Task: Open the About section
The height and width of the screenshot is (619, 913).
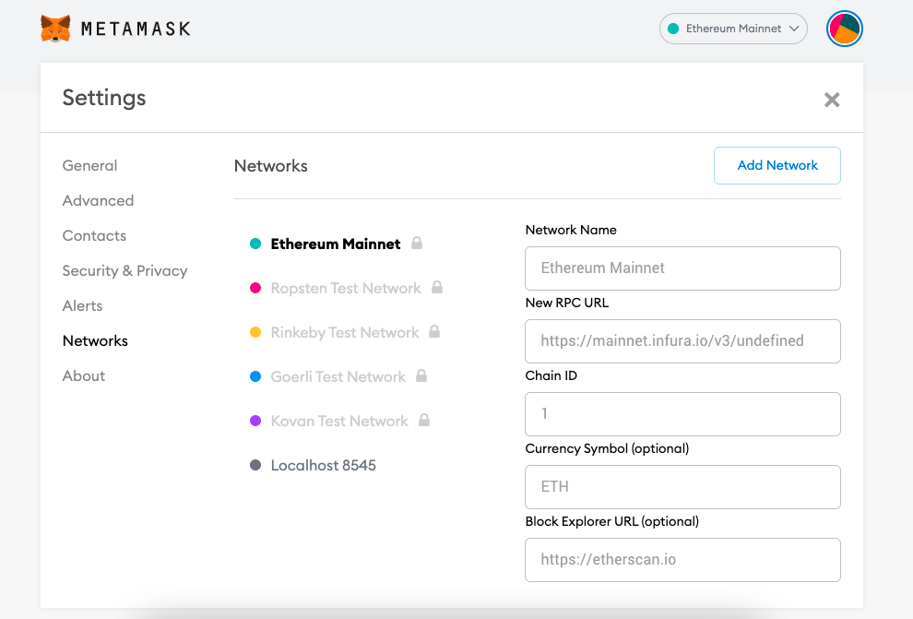Action: (84, 375)
